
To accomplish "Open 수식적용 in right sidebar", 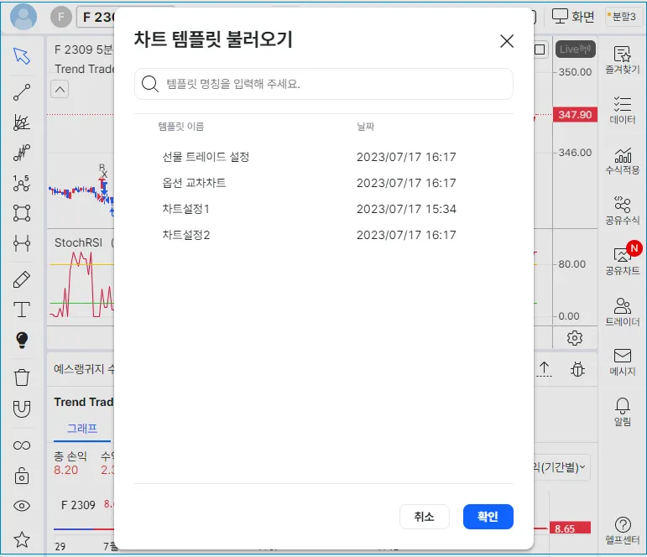I will pyautogui.click(x=622, y=161).
